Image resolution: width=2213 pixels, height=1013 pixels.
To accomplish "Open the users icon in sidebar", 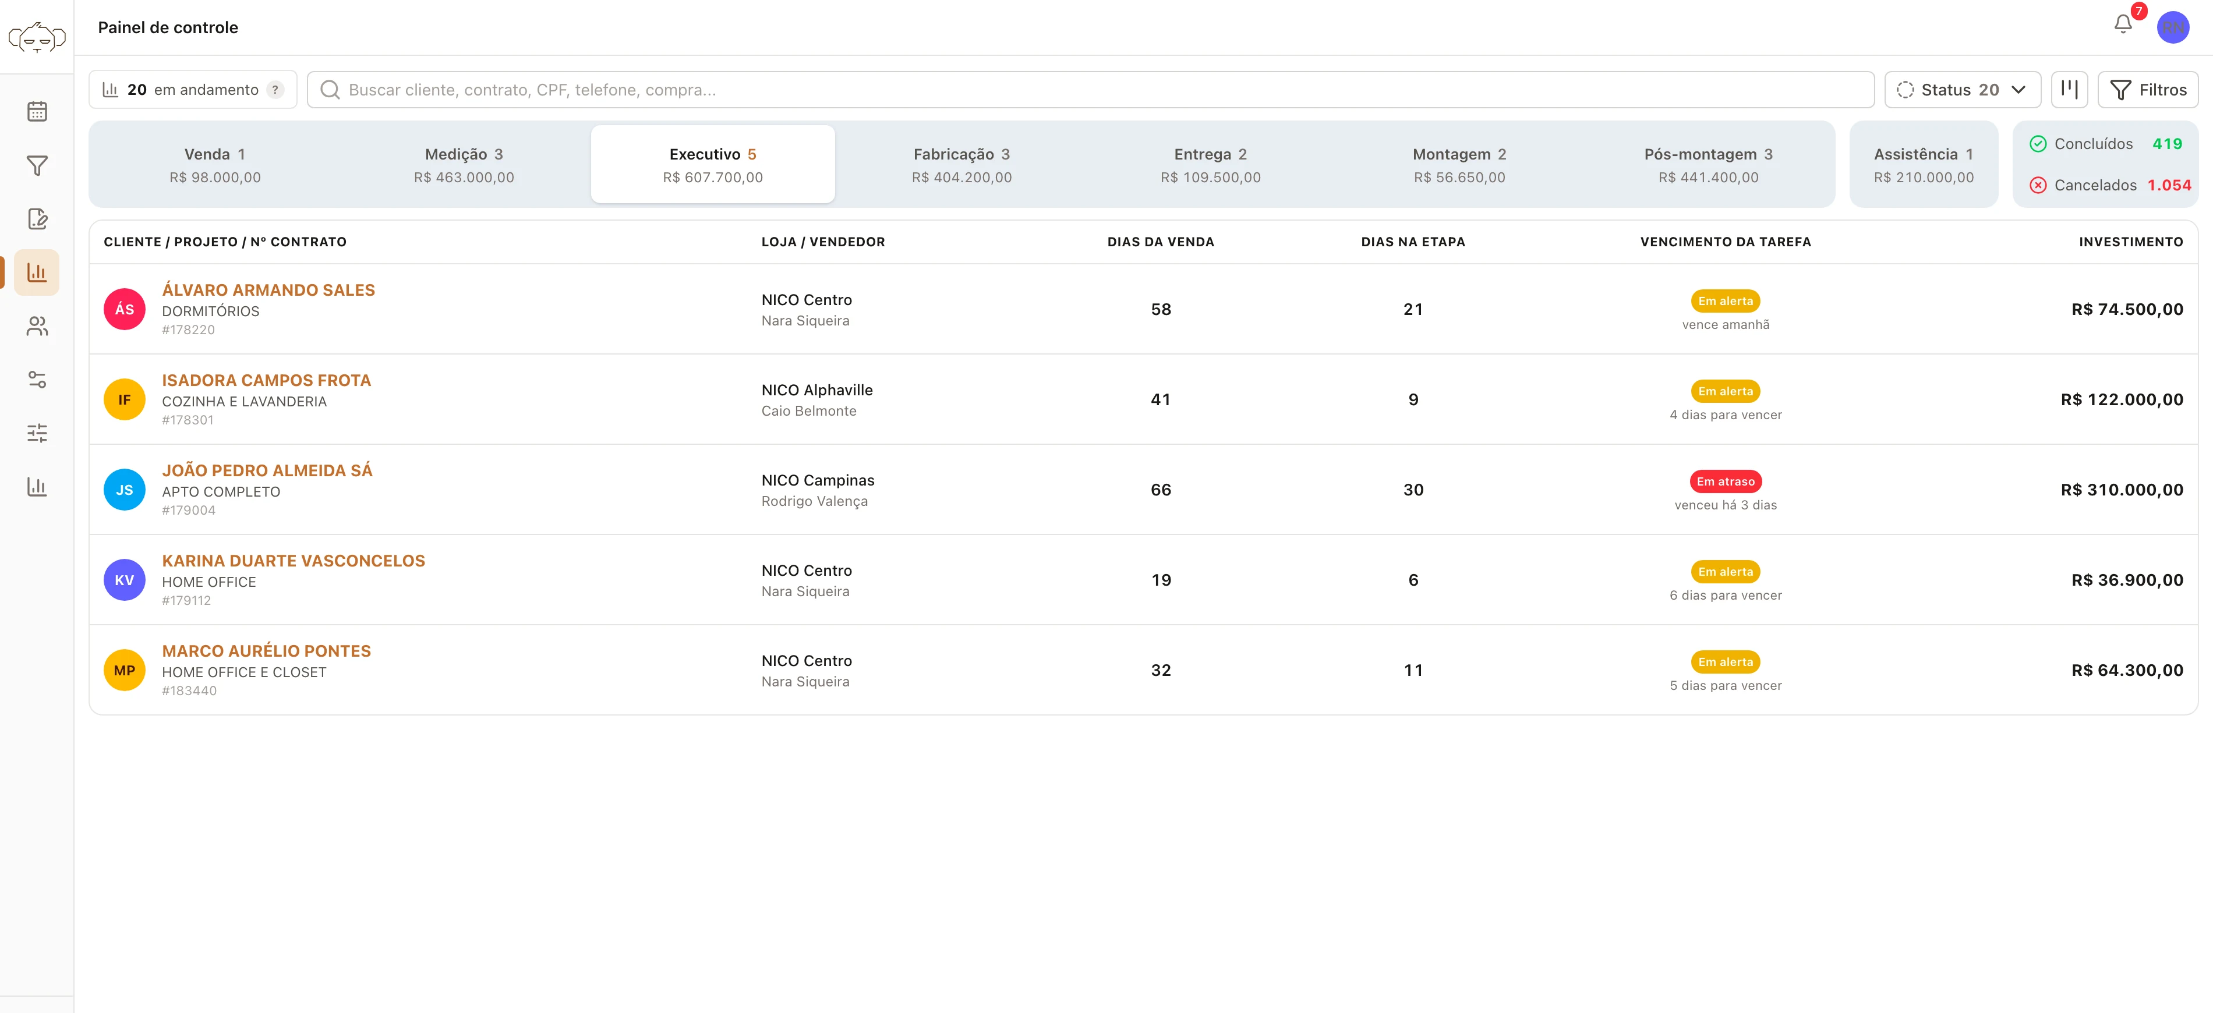I will click(x=37, y=326).
